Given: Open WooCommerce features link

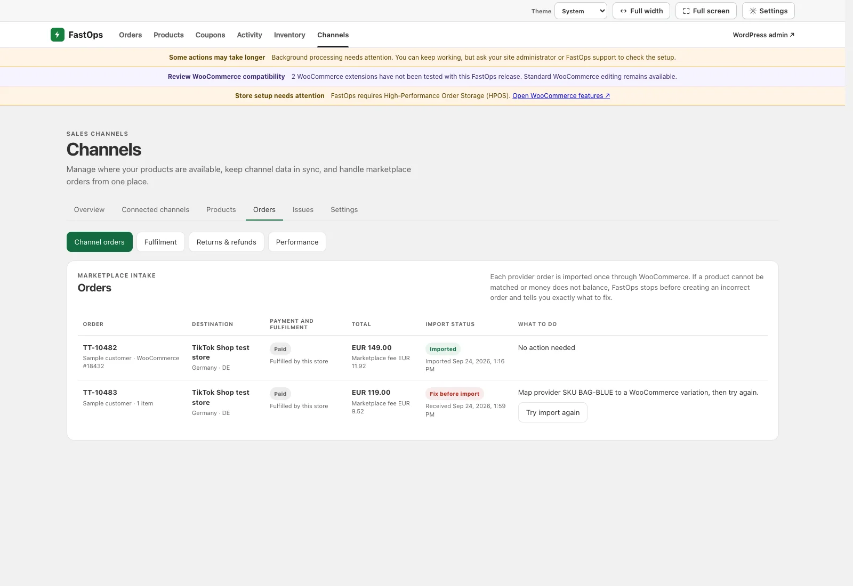Looking at the screenshot, I should (561, 96).
